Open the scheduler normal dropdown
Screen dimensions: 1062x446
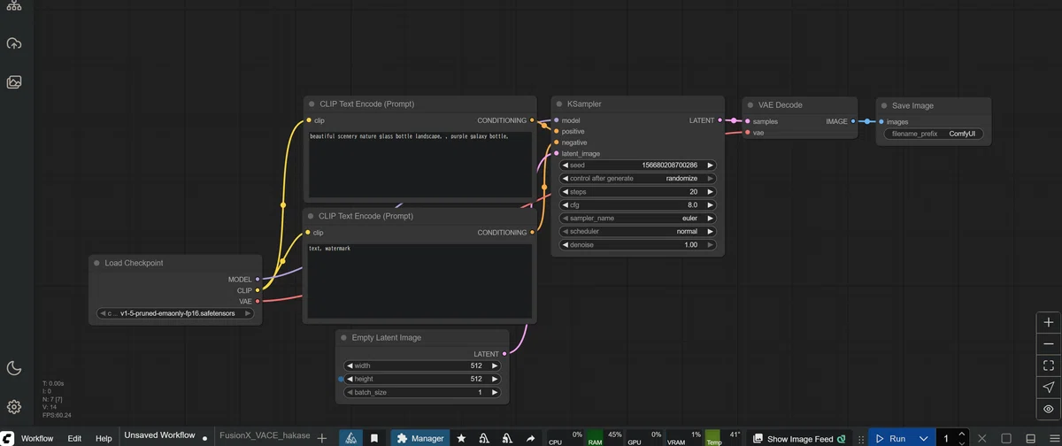637,231
